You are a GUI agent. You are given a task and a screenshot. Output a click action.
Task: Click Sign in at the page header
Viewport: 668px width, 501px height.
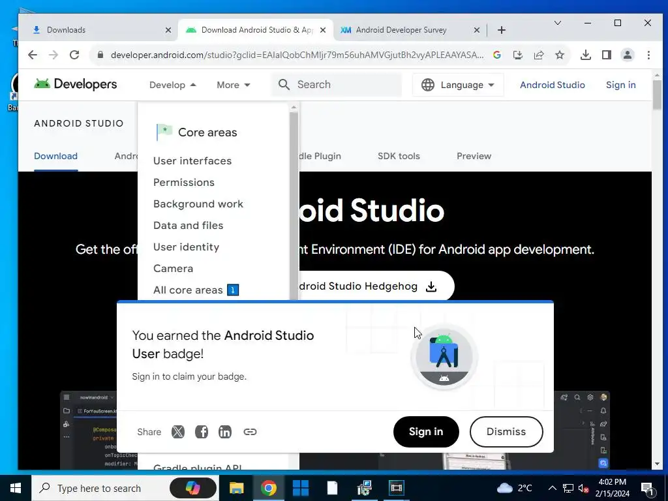tap(621, 85)
